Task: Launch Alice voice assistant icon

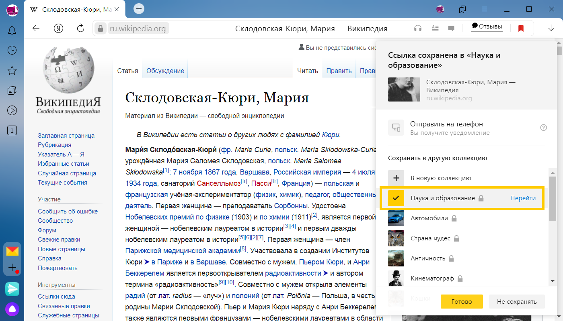Action: pos(12,309)
